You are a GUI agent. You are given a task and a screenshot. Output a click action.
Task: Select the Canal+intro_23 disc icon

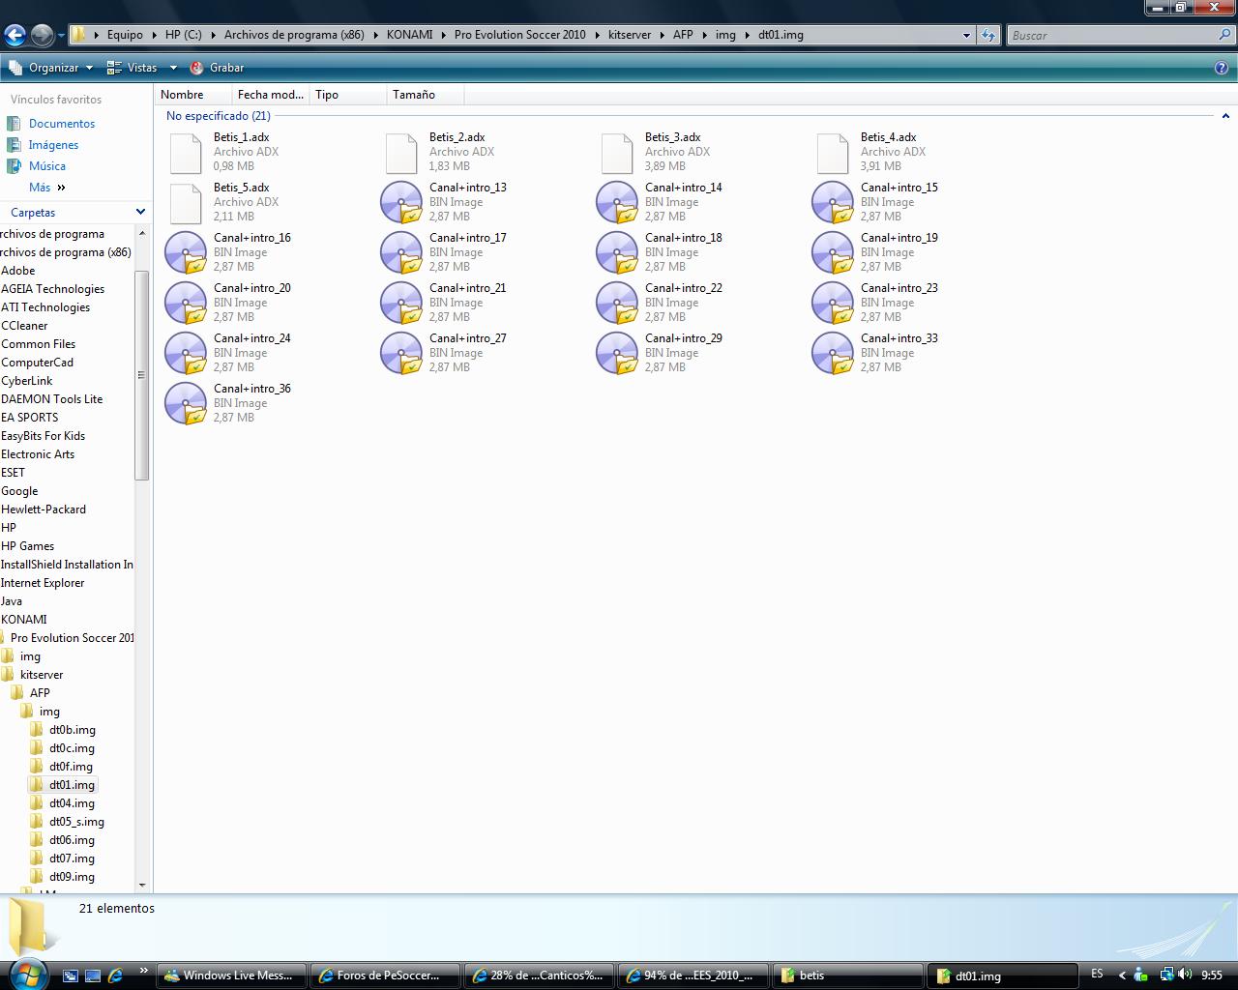pos(832,303)
